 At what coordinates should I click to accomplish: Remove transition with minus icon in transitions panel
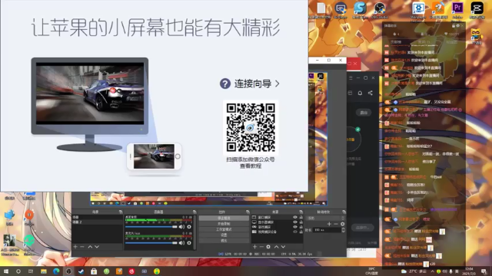point(336,224)
